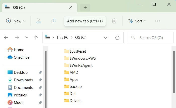Click OS (C:) in breadcrumb path
Image resolution: width=176 pixels, height=108 pixels.
click(x=81, y=38)
